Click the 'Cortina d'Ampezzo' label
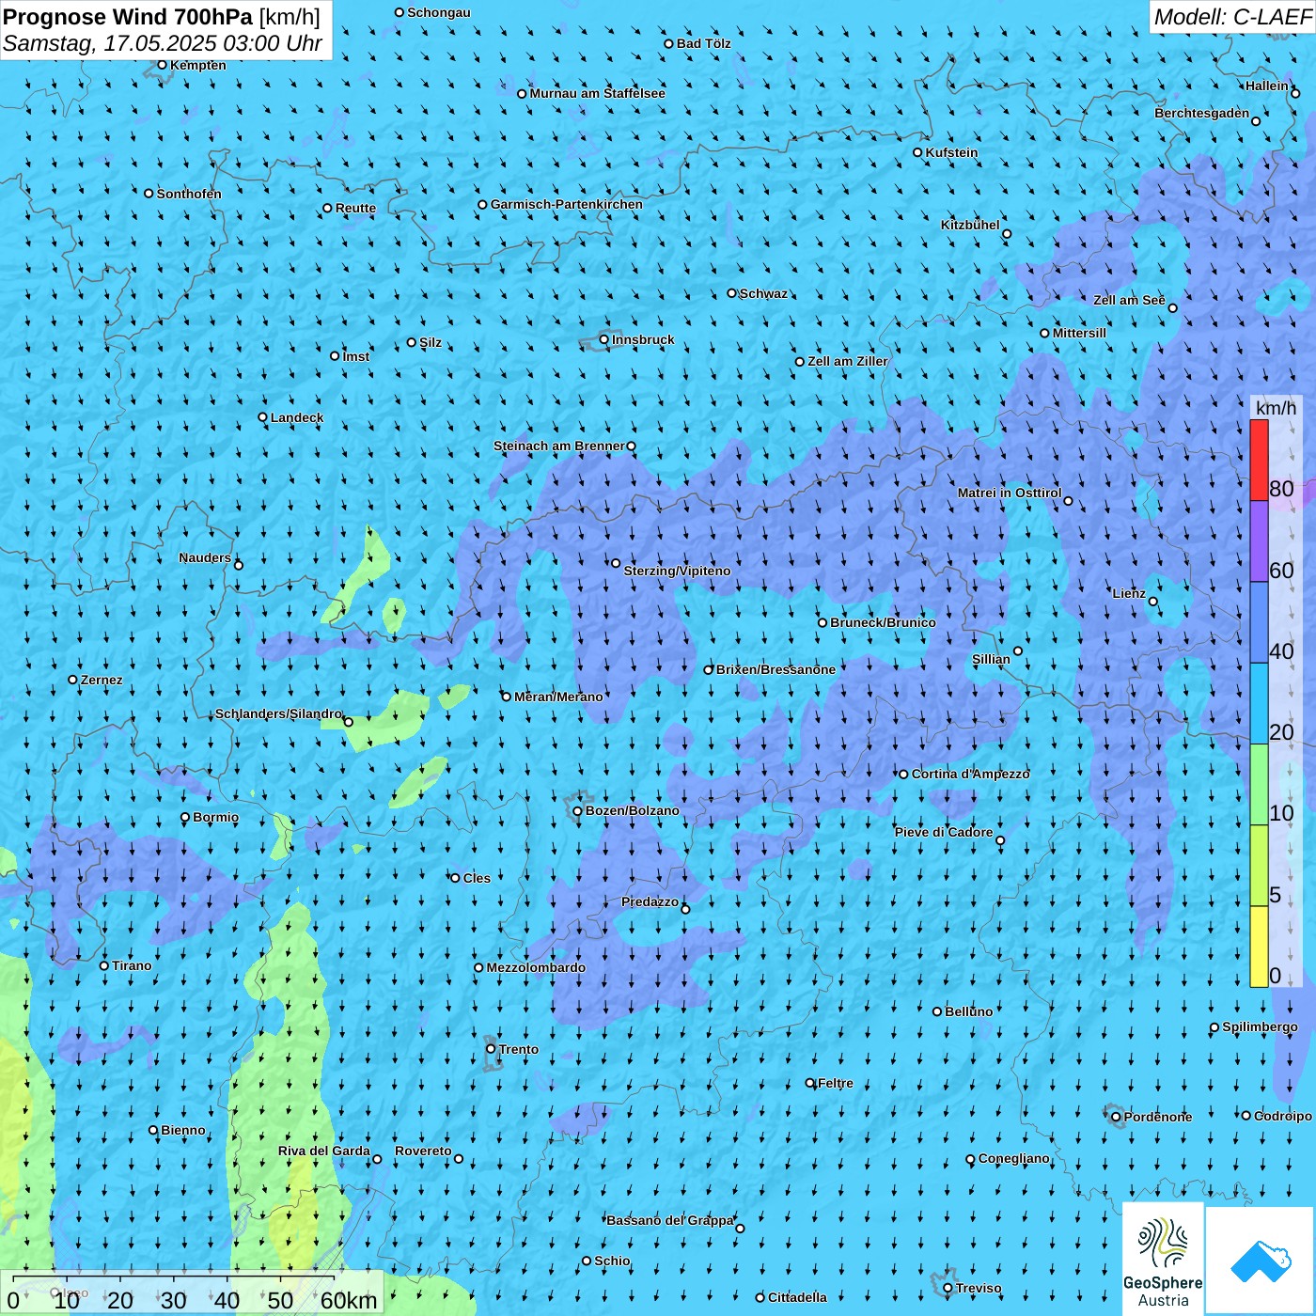Screen dimensions: 1316x1316 [971, 774]
